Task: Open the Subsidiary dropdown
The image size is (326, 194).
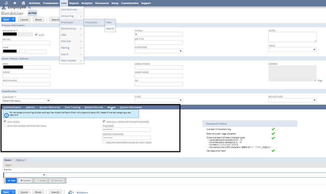Action: [x=48, y=101]
